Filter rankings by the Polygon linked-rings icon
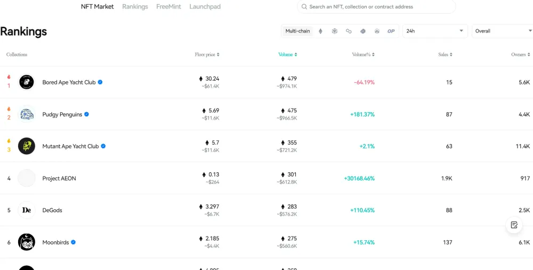The width and height of the screenshot is (533, 270). [x=349, y=31]
